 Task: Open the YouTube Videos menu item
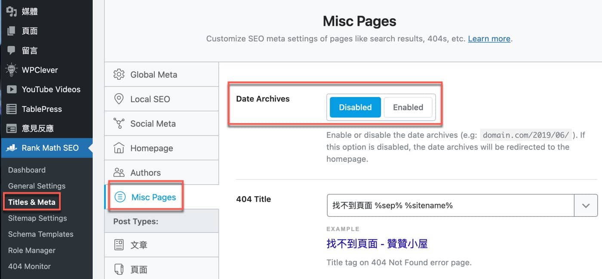46,89
